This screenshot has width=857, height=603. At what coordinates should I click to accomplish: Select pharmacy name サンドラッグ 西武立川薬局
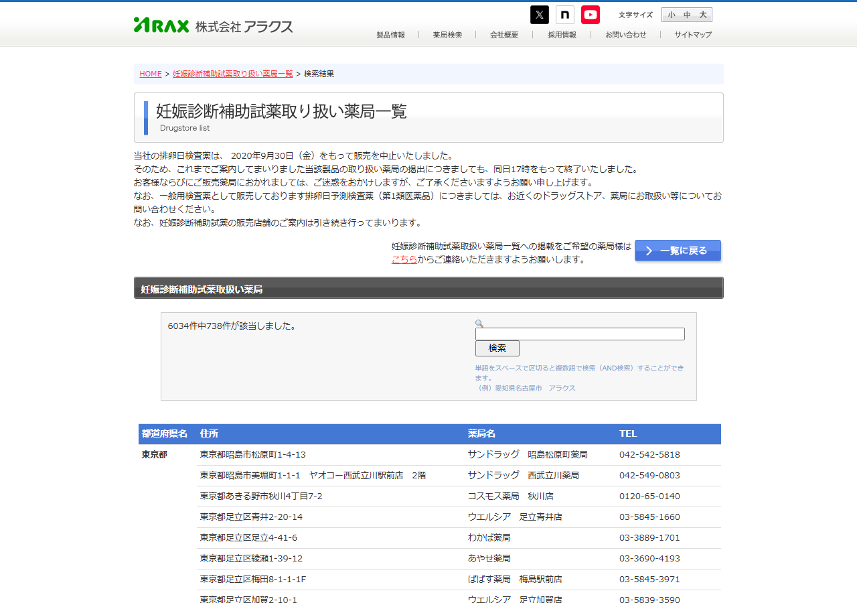(x=524, y=476)
